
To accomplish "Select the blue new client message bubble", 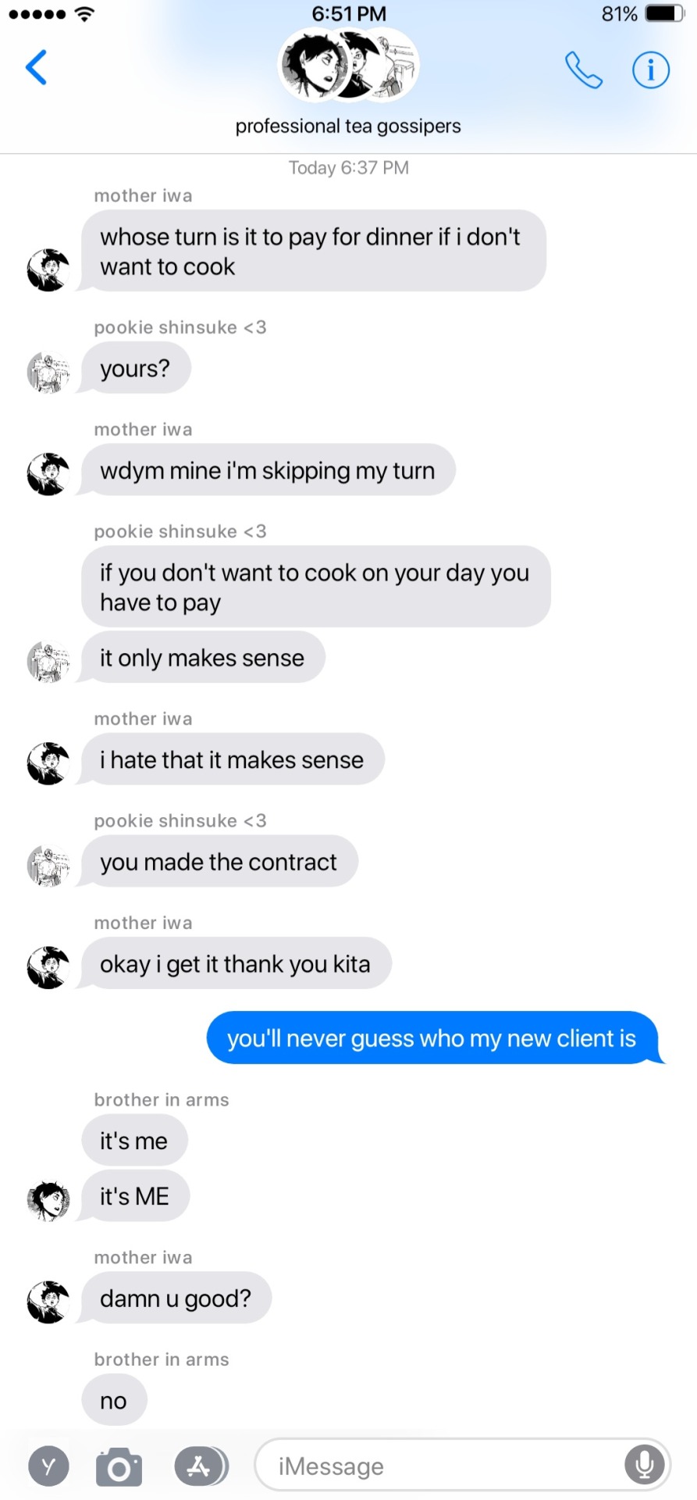I will 433,1038.
